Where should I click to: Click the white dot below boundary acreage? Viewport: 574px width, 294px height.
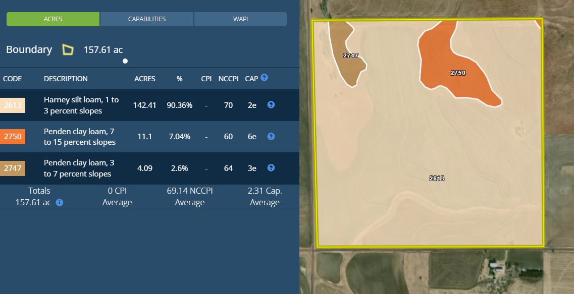tap(125, 61)
